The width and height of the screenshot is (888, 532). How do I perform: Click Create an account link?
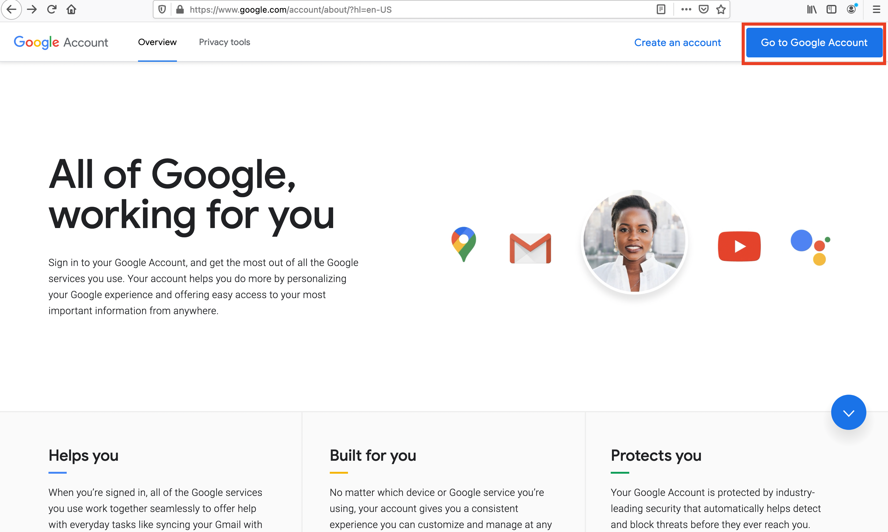(x=677, y=43)
